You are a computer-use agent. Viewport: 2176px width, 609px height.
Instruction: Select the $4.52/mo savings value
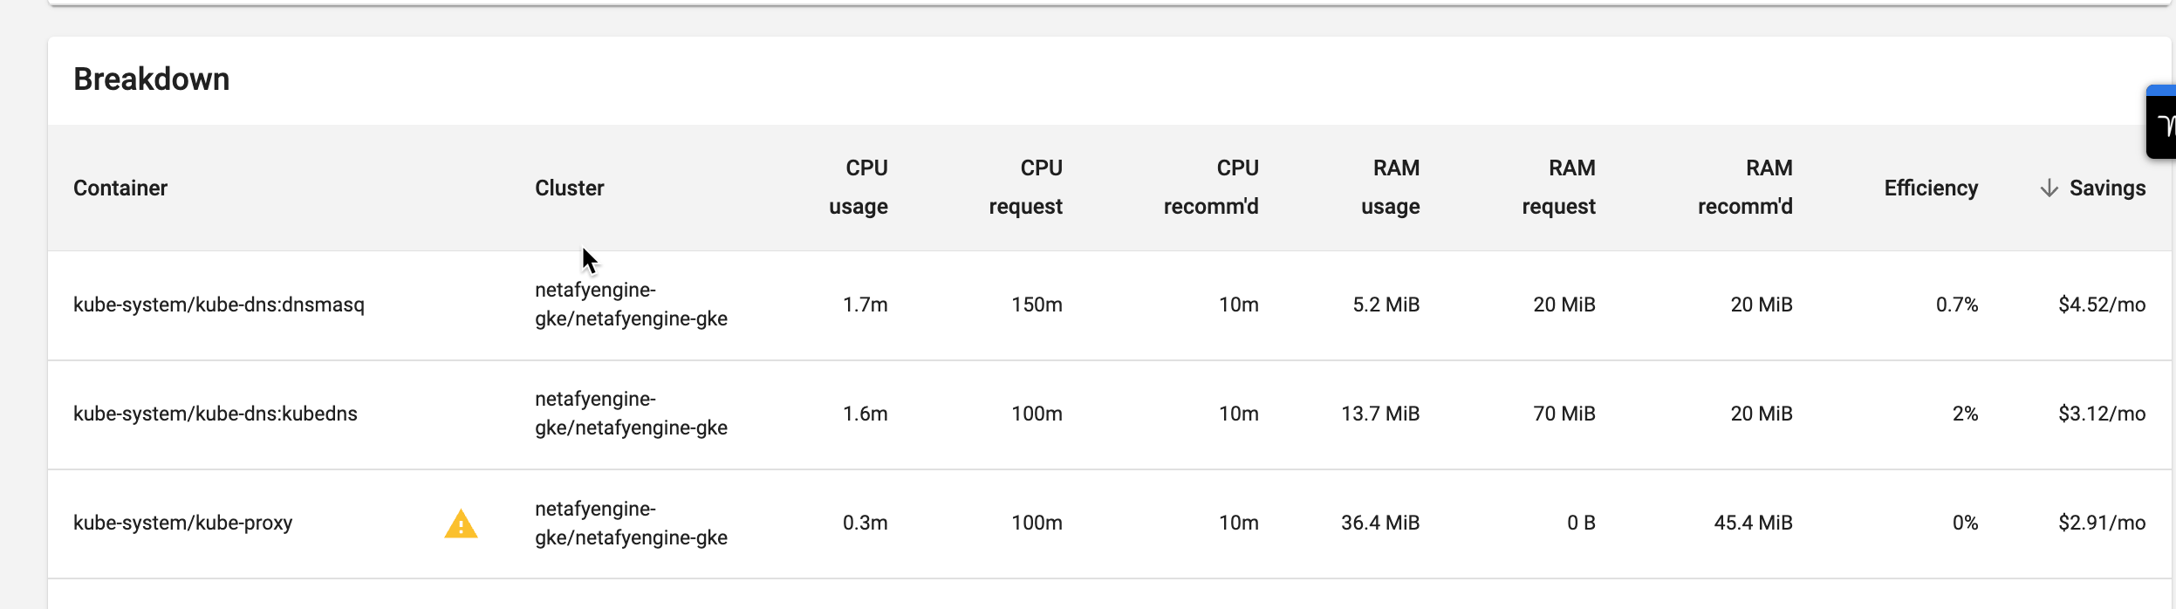(2102, 304)
